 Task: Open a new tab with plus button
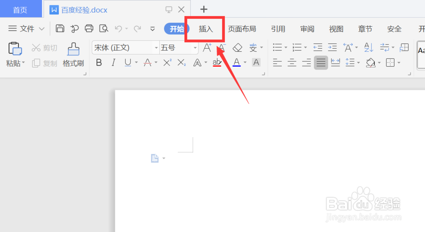(204, 9)
